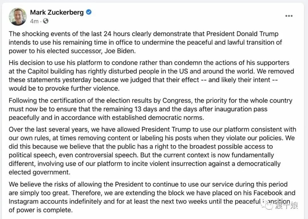Click the Mark Zuckerberg name link
This screenshot has height=219, width=308.
57,12
